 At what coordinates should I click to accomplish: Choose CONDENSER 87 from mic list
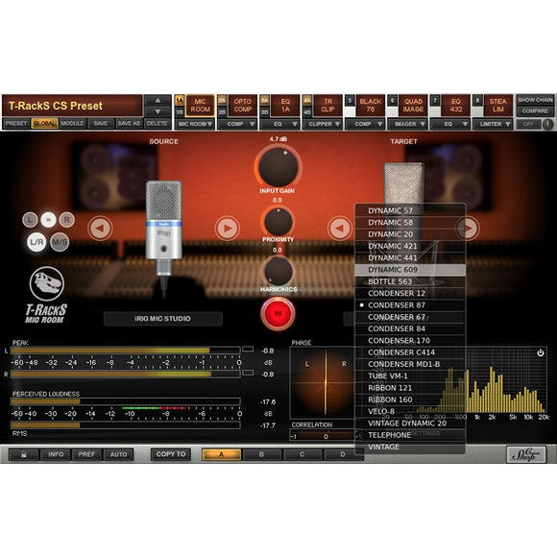[410, 305]
